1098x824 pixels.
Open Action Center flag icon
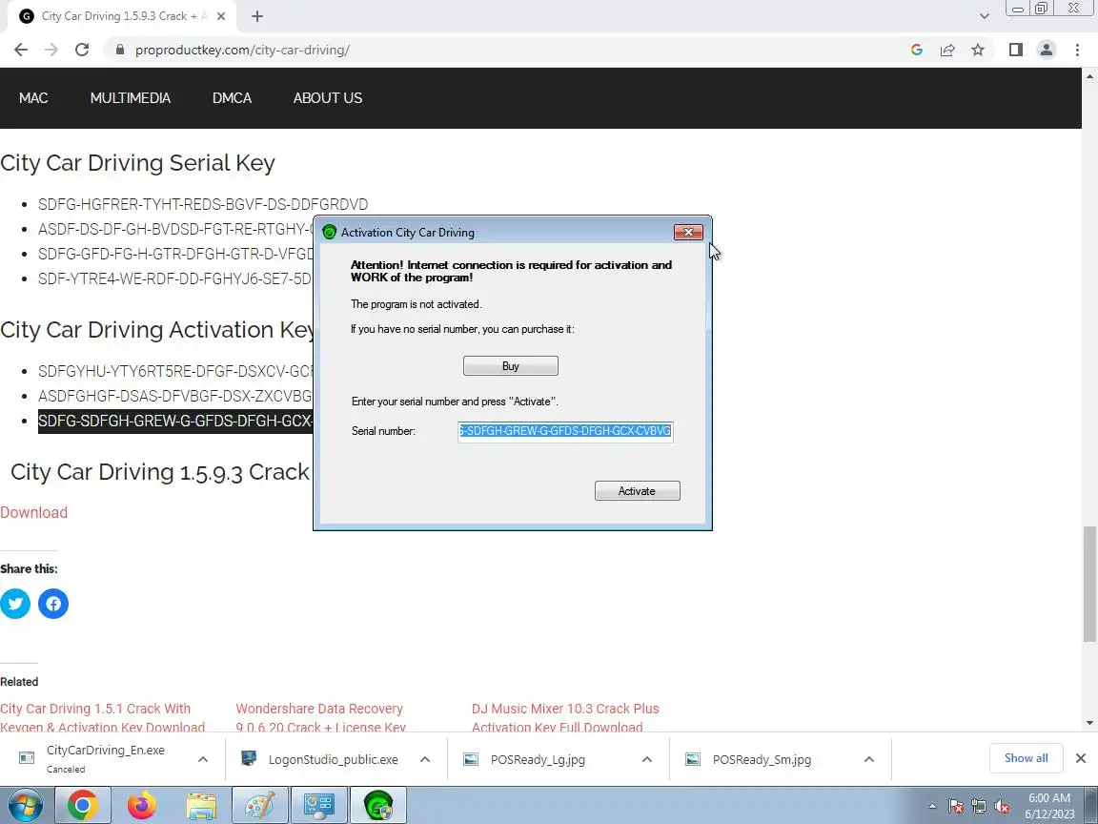point(956,807)
